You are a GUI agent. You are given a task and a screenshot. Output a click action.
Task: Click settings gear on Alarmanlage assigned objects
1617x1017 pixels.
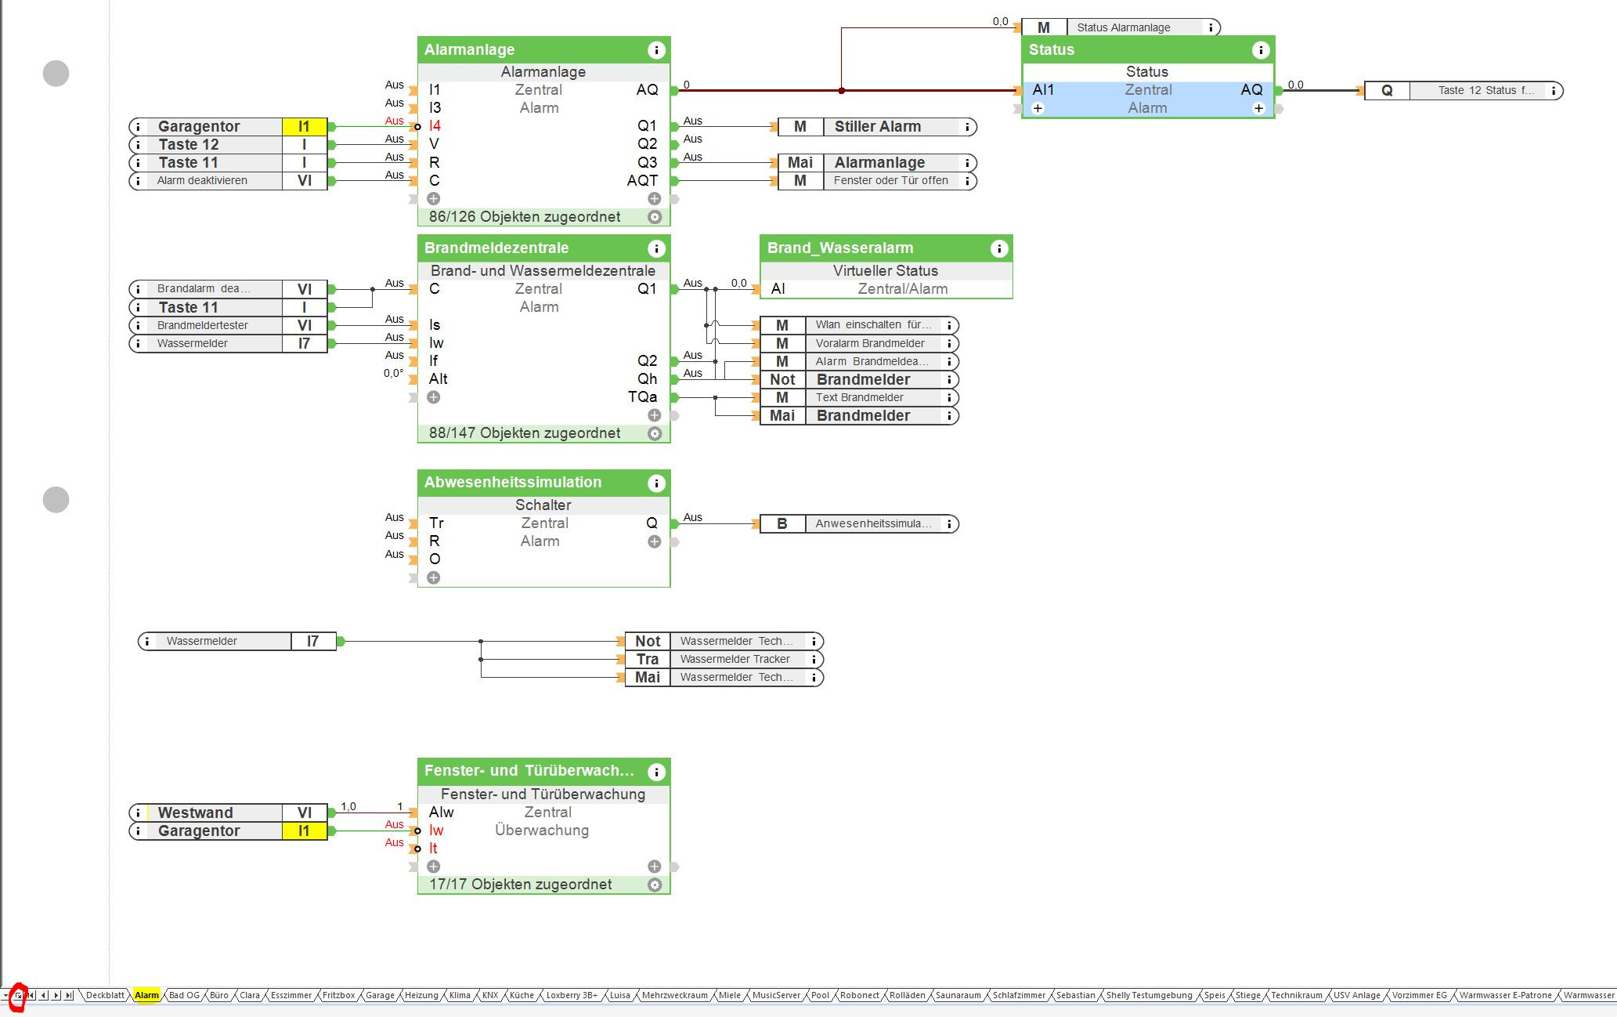pos(655,217)
